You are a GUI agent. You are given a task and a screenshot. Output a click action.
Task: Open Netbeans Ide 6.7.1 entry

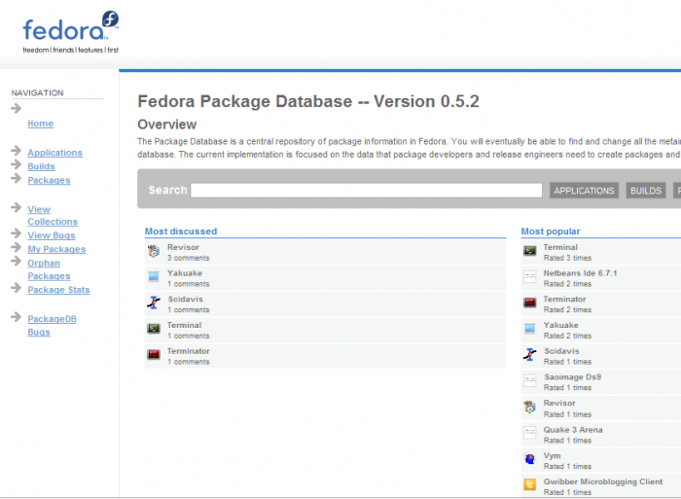point(580,273)
